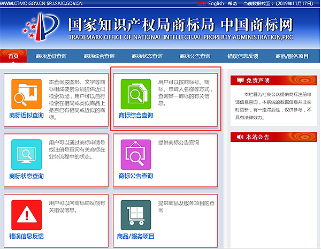The image size is (321, 249).
Task: Click the blue 商品/服务项目 link under the card icon
Action: (x=135, y=236)
